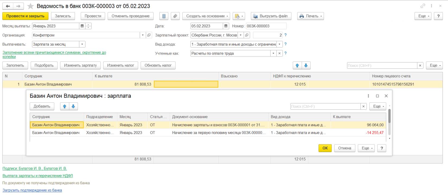The height and width of the screenshot is (195, 448).
Task: Move row up in main table
Action: pyautogui.click(x=297, y=65)
